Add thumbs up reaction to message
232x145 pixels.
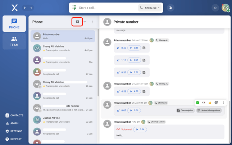click(210, 103)
